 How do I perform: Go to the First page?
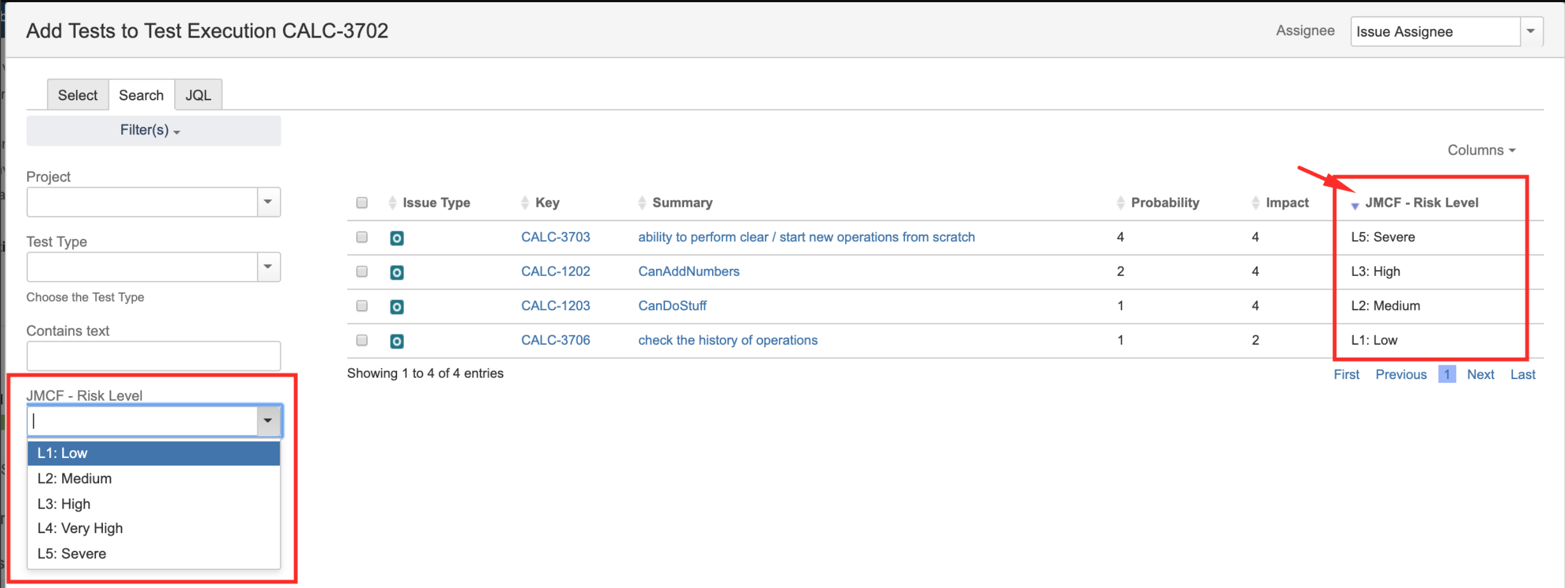click(1346, 375)
